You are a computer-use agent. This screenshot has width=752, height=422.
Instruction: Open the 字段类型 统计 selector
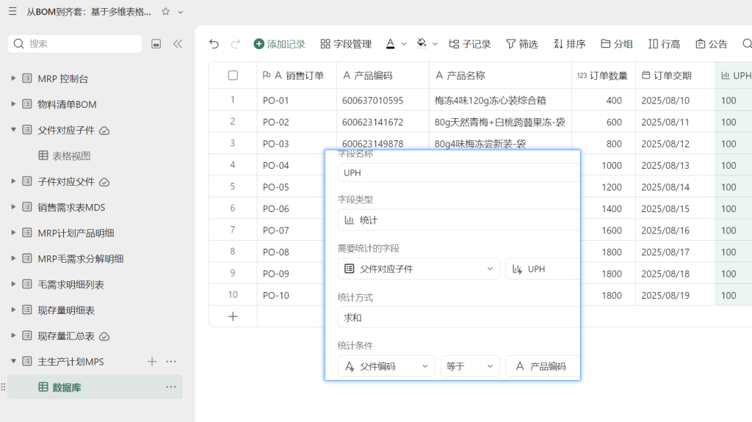459,220
